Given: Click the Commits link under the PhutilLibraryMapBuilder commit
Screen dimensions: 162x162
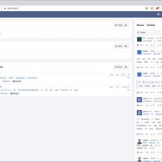Looking at the screenshot, I should 4,94.
